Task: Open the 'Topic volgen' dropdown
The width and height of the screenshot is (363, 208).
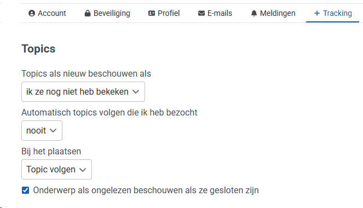Action: coord(57,169)
